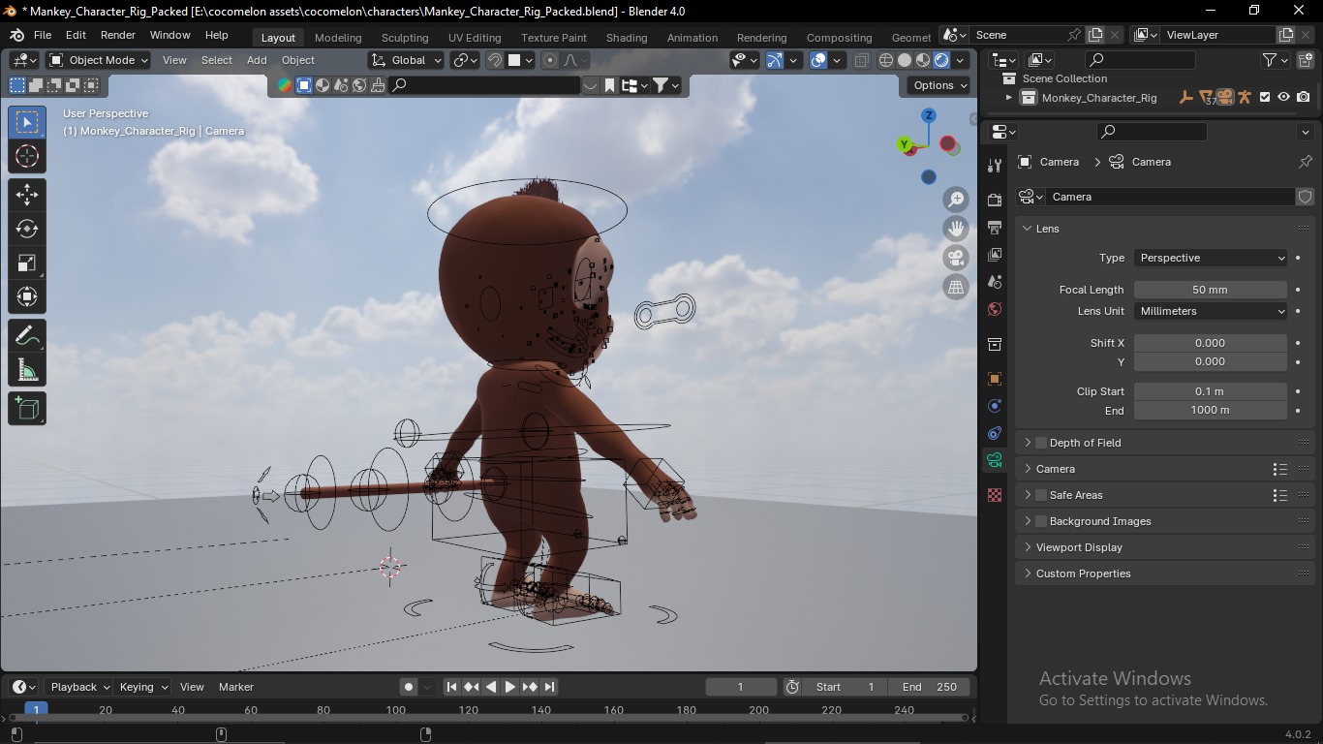Open the Physics properties tab
The height and width of the screenshot is (744, 1323).
pyautogui.click(x=995, y=406)
